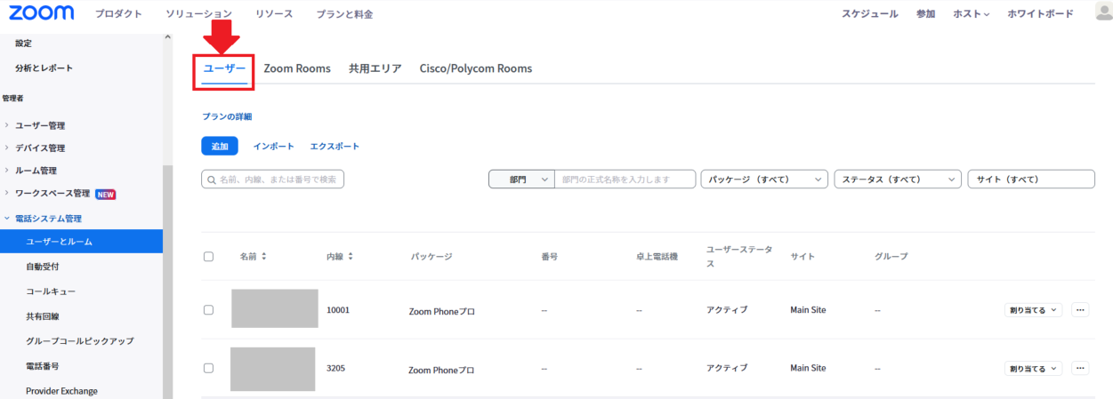Click the パッケージ column header

[431, 257]
